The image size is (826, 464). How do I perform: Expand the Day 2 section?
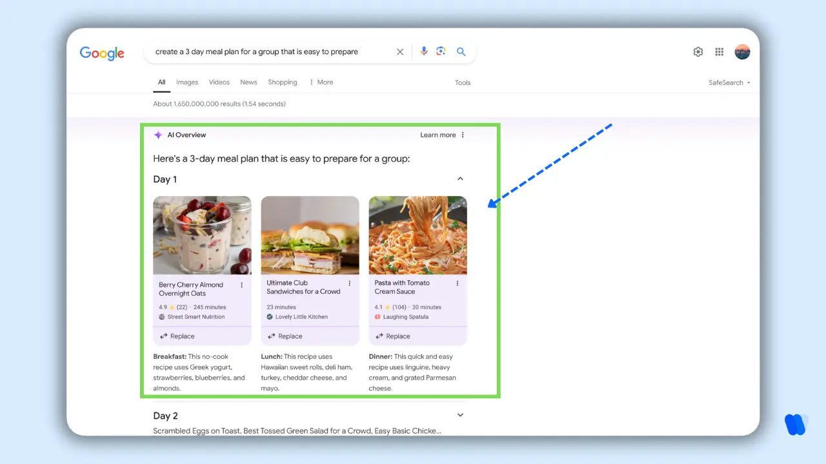(460, 415)
